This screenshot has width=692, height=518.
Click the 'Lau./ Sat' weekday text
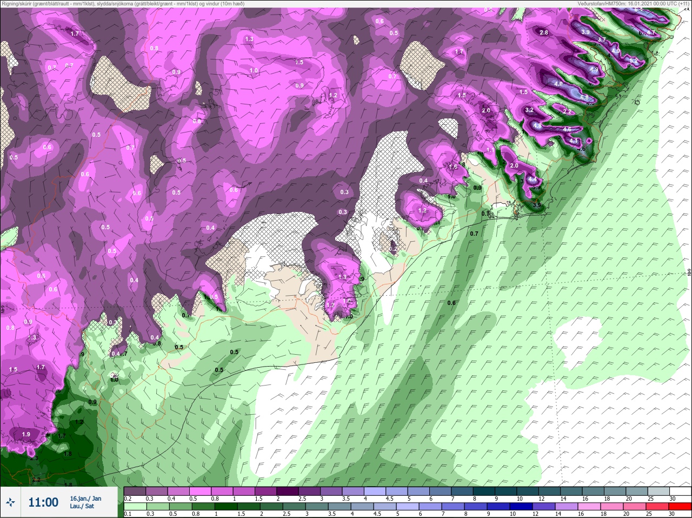82,506
